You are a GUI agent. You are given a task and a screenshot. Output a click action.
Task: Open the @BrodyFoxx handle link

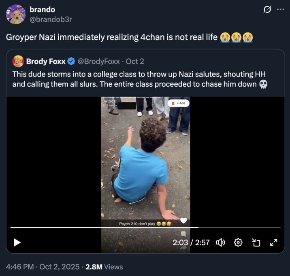pos(98,62)
